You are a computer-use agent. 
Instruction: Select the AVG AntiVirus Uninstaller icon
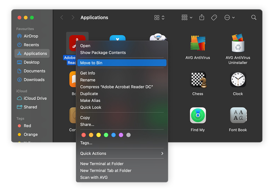point(238,43)
